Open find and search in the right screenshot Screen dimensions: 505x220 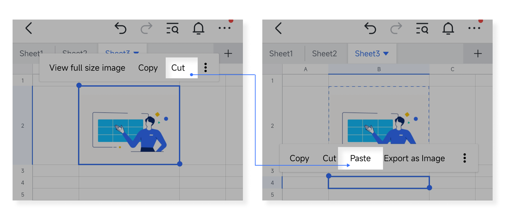(x=422, y=28)
